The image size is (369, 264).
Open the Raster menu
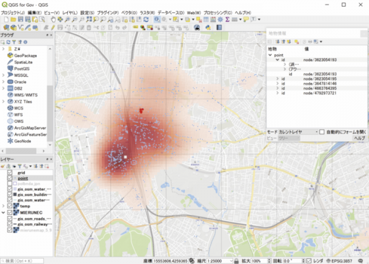[x=148, y=13]
